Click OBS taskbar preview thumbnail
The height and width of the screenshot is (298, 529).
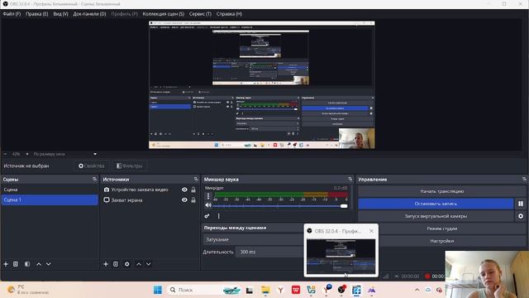pyautogui.click(x=341, y=257)
